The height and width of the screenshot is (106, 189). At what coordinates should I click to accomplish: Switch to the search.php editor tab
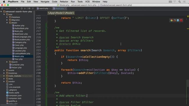(x=44, y=9)
